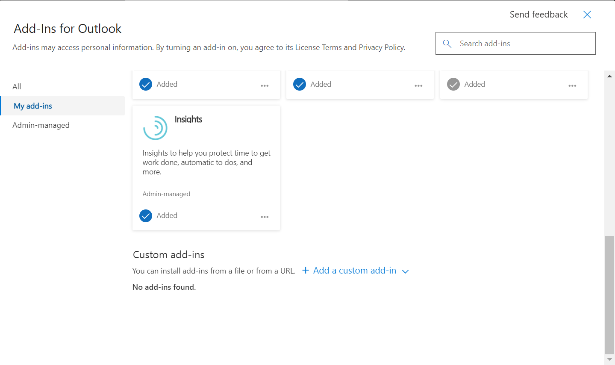Select the My add-ins tab

coord(32,106)
